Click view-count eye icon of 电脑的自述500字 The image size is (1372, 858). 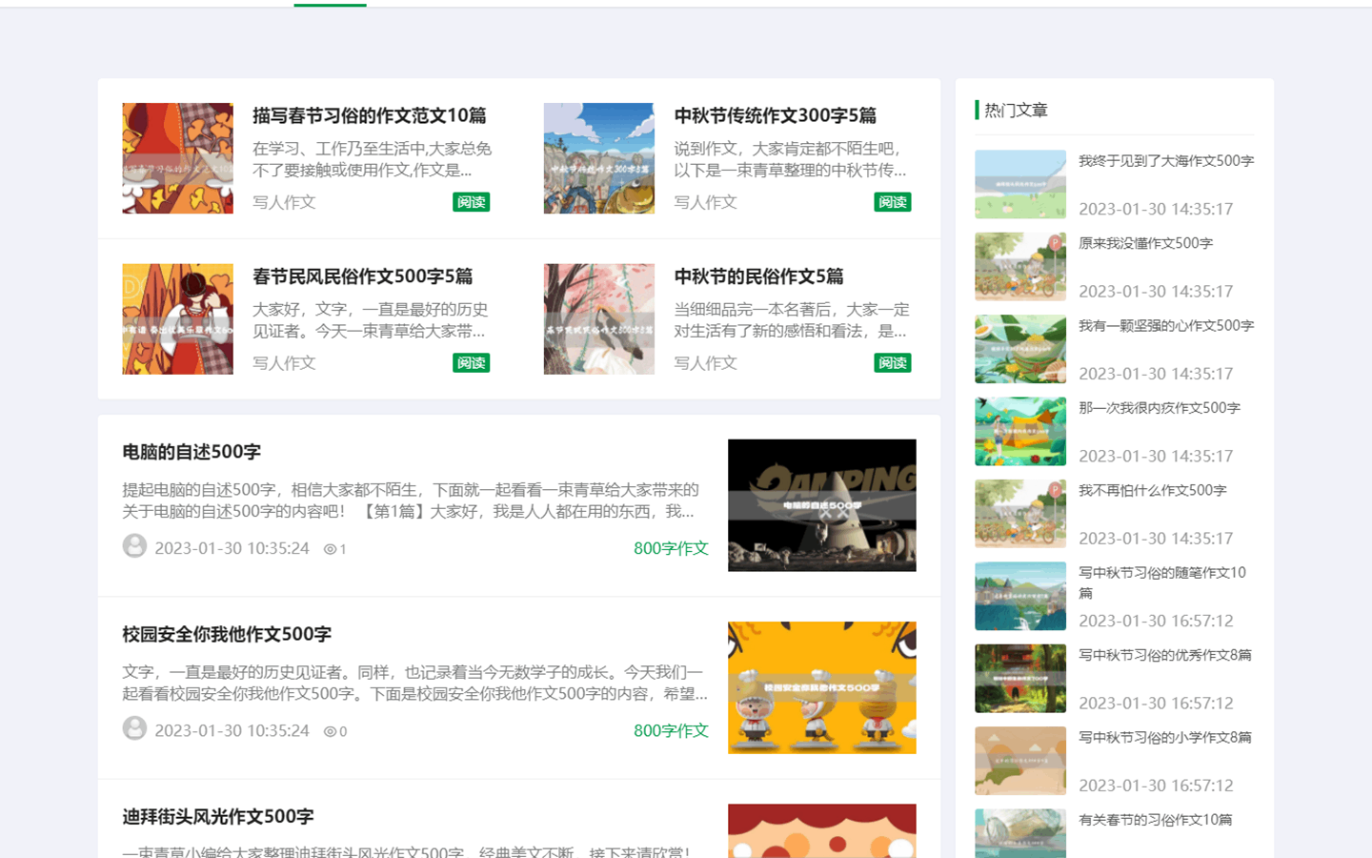coord(330,549)
